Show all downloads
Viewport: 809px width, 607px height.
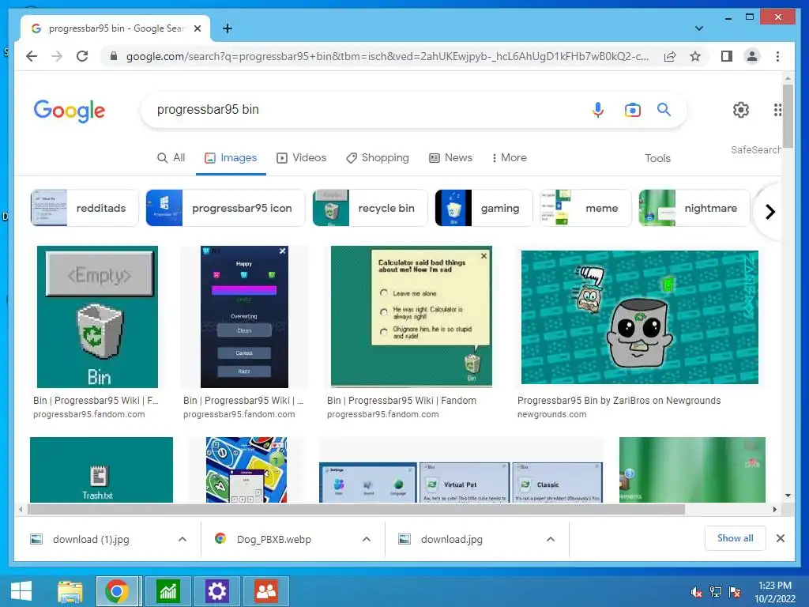(736, 538)
